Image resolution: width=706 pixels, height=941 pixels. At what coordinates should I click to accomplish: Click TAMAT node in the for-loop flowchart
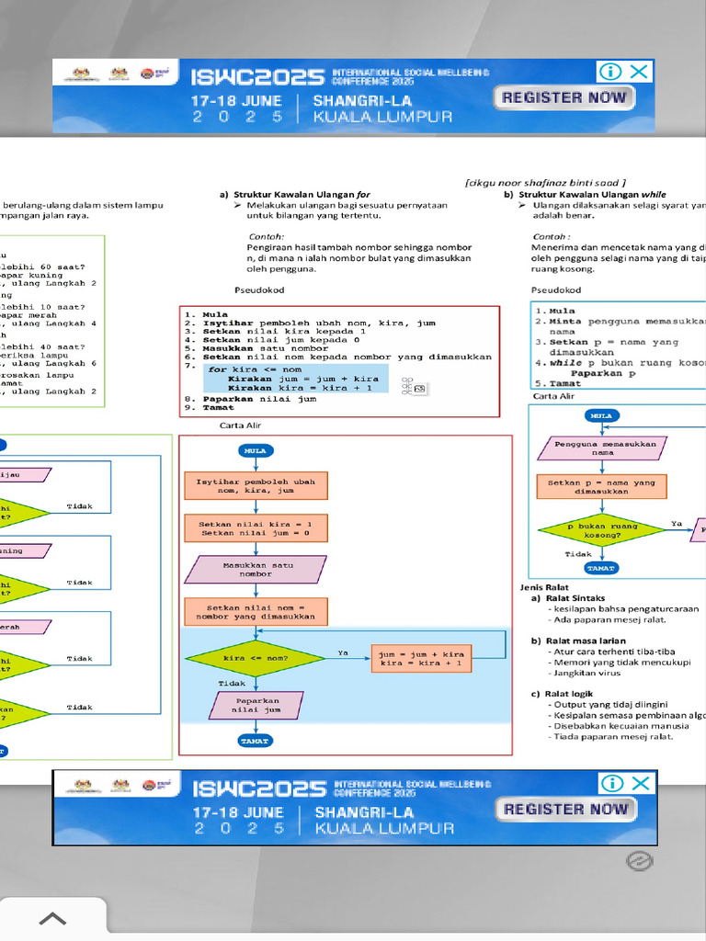pyautogui.click(x=255, y=742)
